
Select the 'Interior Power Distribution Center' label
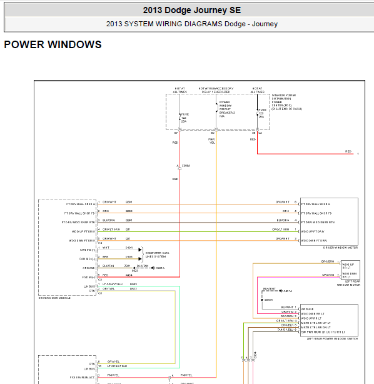click(286, 102)
